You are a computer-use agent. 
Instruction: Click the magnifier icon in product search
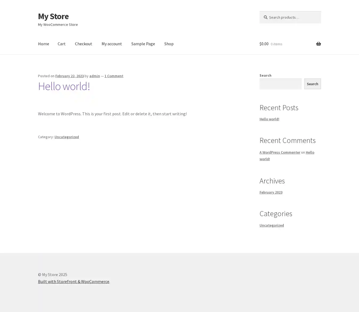265,17
